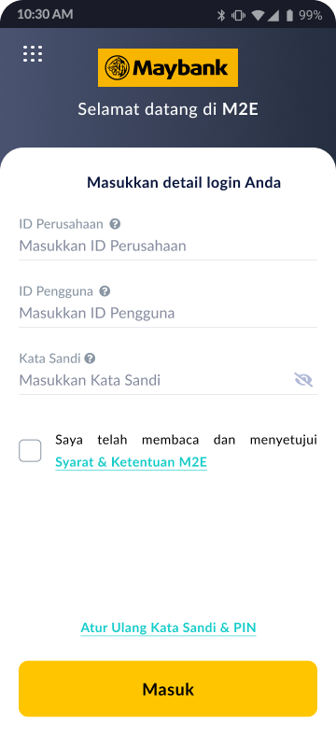Tap the Wi-Fi signal status icon

pyautogui.click(x=258, y=16)
